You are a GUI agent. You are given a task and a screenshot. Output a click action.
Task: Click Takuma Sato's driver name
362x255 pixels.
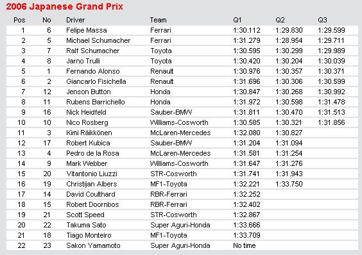point(87,225)
